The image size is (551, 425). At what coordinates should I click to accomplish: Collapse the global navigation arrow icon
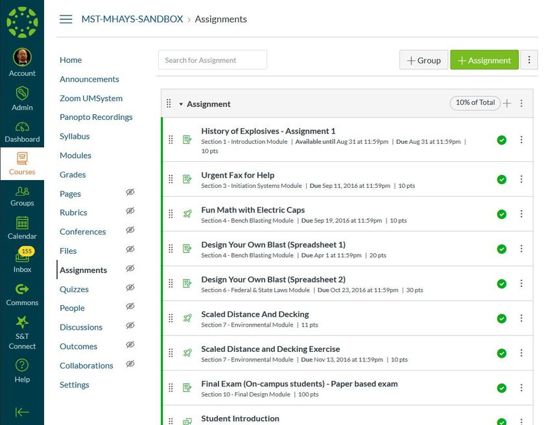point(22,412)
